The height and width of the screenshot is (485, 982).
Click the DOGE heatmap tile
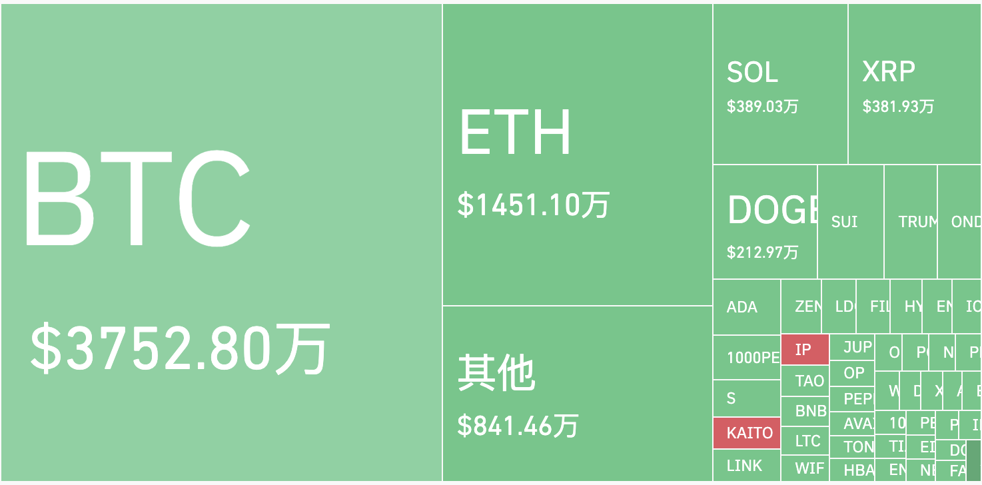765,222
